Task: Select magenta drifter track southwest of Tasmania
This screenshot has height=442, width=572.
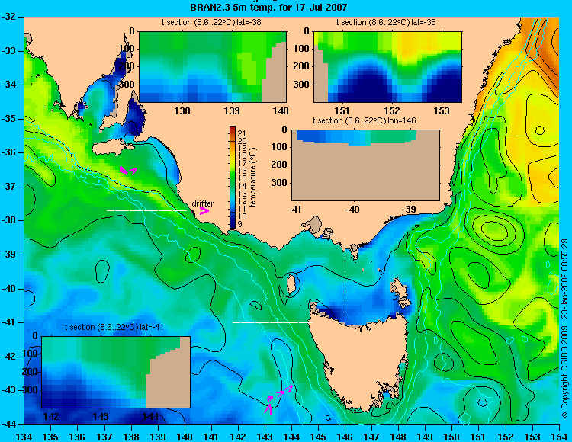Action: (278, 399)
